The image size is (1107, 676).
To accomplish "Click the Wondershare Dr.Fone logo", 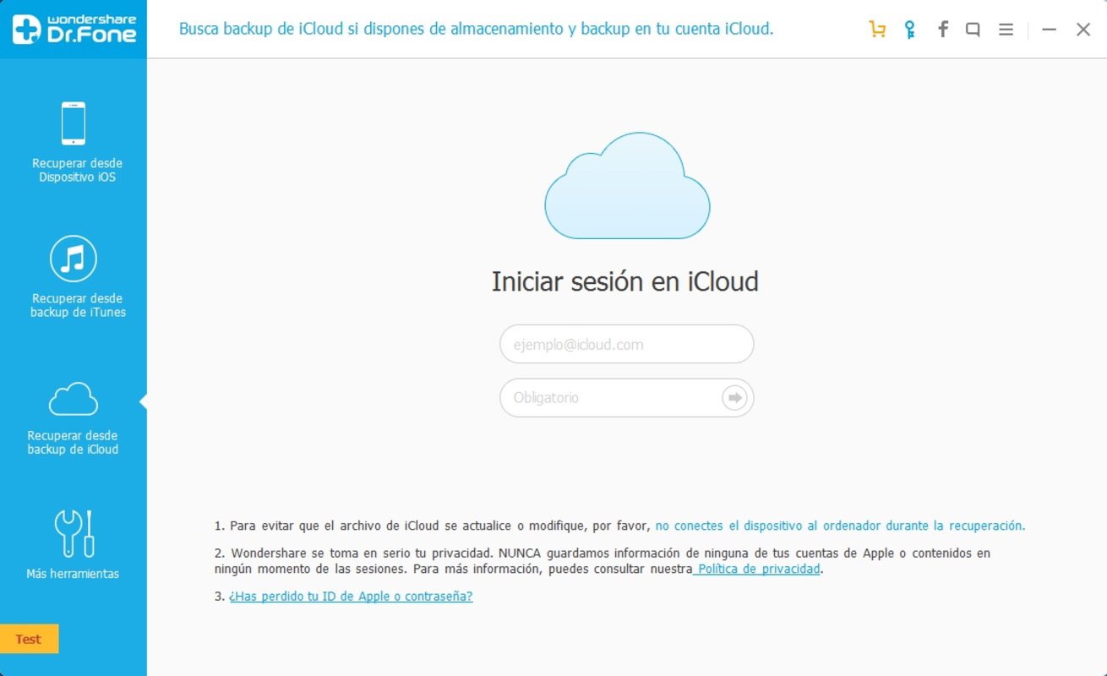I will (74, 29).
